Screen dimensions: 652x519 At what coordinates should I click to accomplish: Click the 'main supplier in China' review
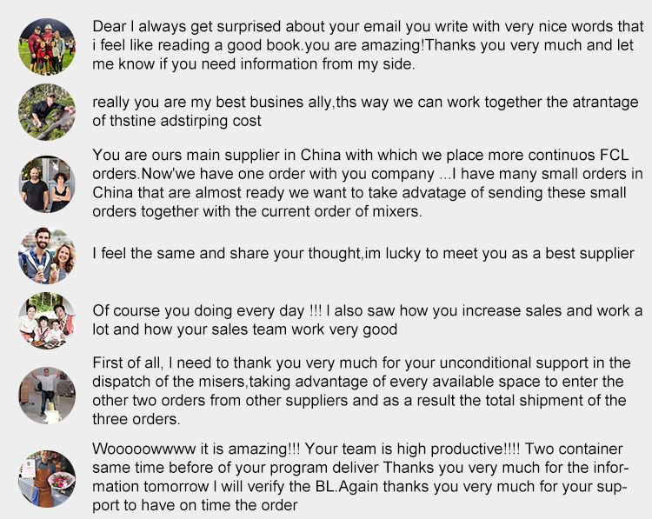(x=368, y=183)
